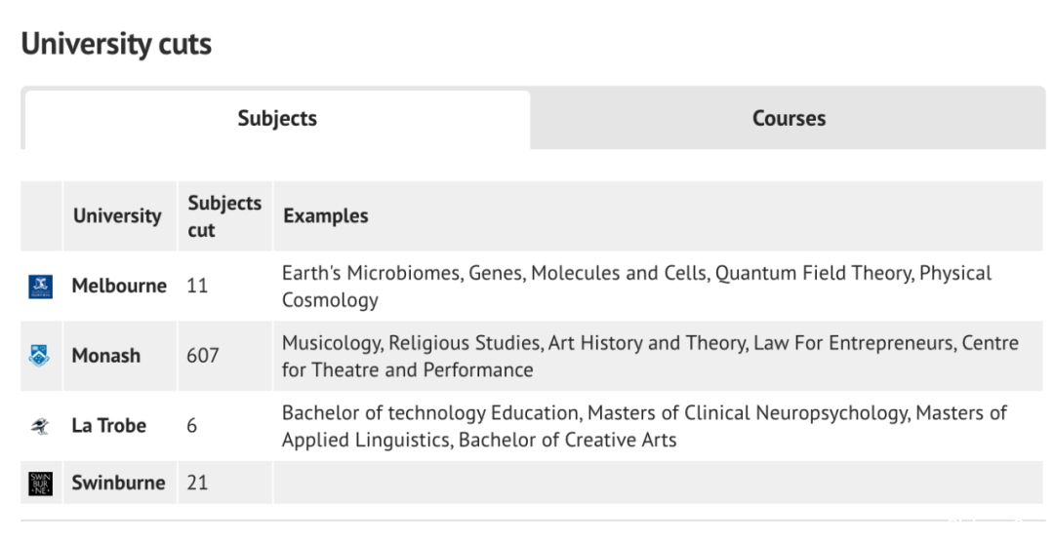
Task: Click the Melbourne university logo icon
Action: tap(40, 287)
